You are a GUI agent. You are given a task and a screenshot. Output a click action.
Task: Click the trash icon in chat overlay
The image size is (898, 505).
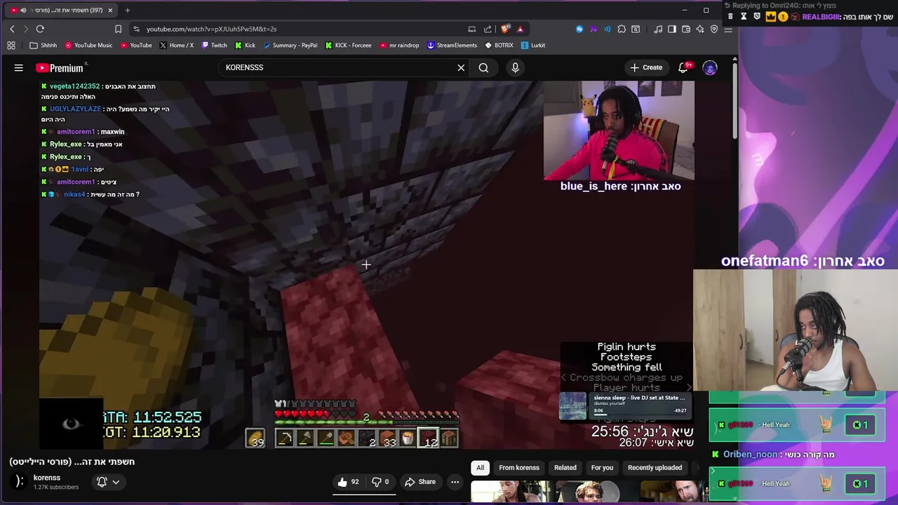pos(731,16)
